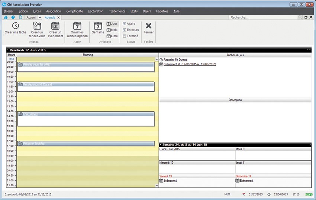The image size is (316, 200).
Task: Expand the Accueil dropdown arrow
Action: pyautogui.click(x=40, y=17)
